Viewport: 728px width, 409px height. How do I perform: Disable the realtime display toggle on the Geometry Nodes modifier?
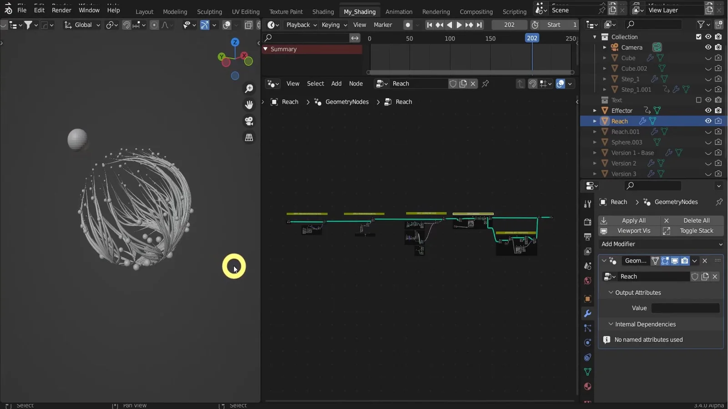coord(675,261)
